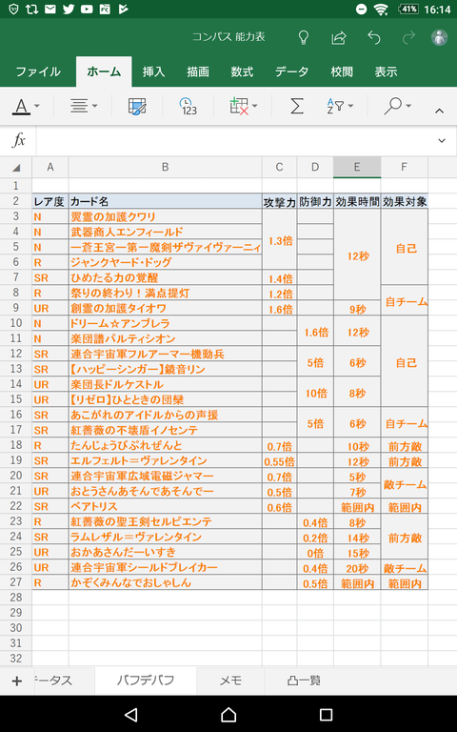Switch to the 校閲 tab
Image resolution: width=457 pixels, height=732 pixels.
pos(342,71)
